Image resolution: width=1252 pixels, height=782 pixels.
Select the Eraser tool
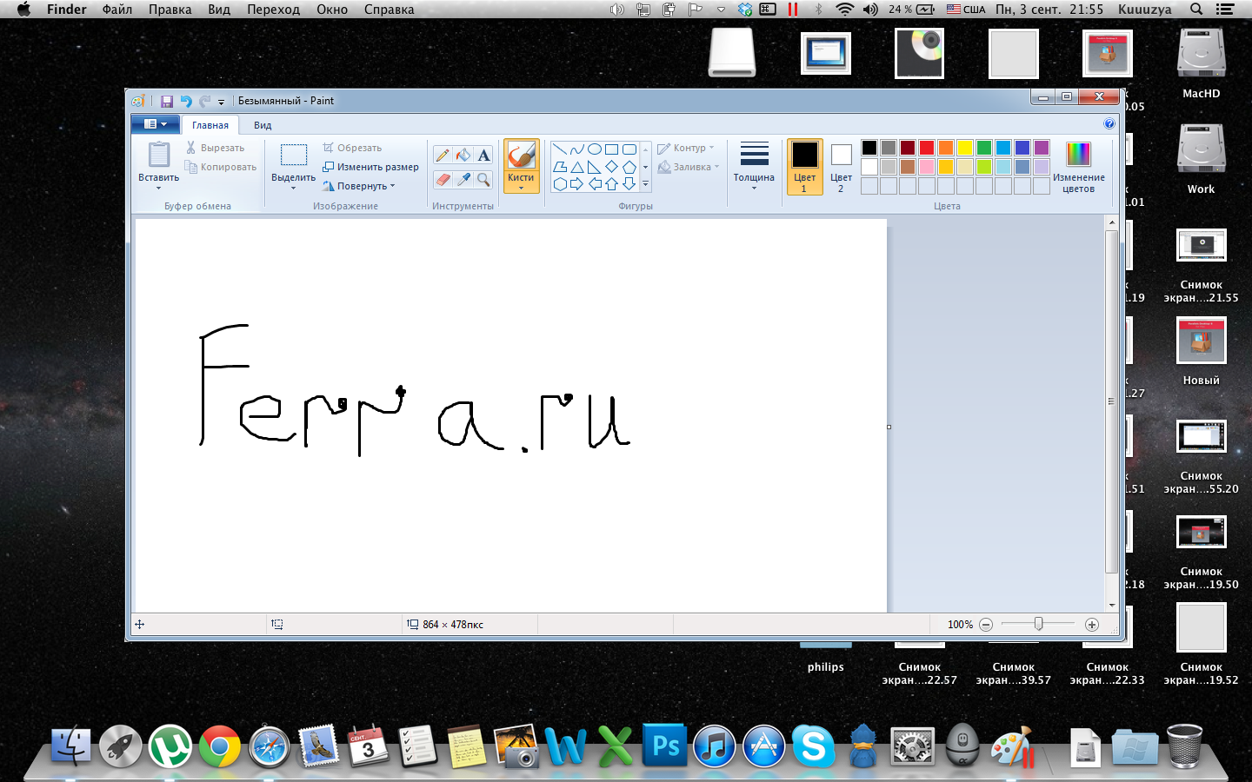(443, 180)
